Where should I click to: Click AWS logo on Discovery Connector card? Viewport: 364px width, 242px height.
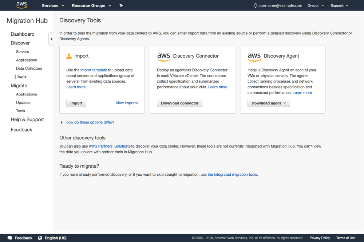(164, 57)
